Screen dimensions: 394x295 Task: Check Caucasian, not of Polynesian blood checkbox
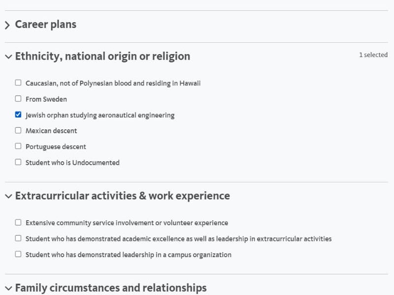18,83
